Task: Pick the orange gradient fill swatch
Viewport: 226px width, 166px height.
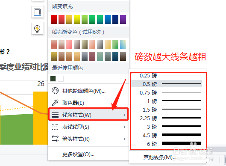Action: pos(69,19)
